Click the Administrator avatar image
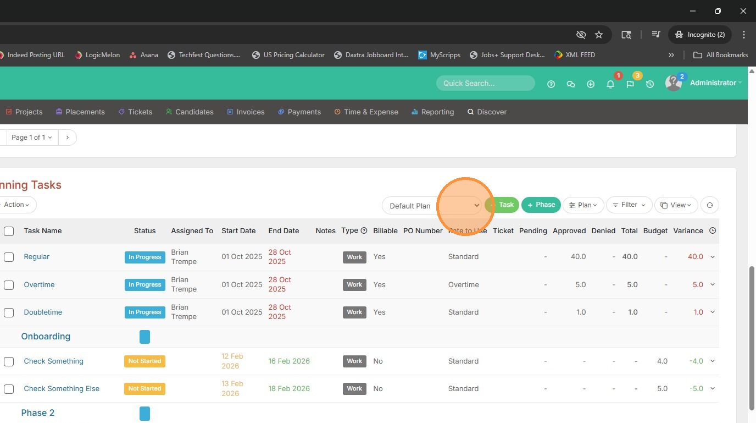Image resolution: width=756 pixels, height=423 pixels. [x=673, y=83]
